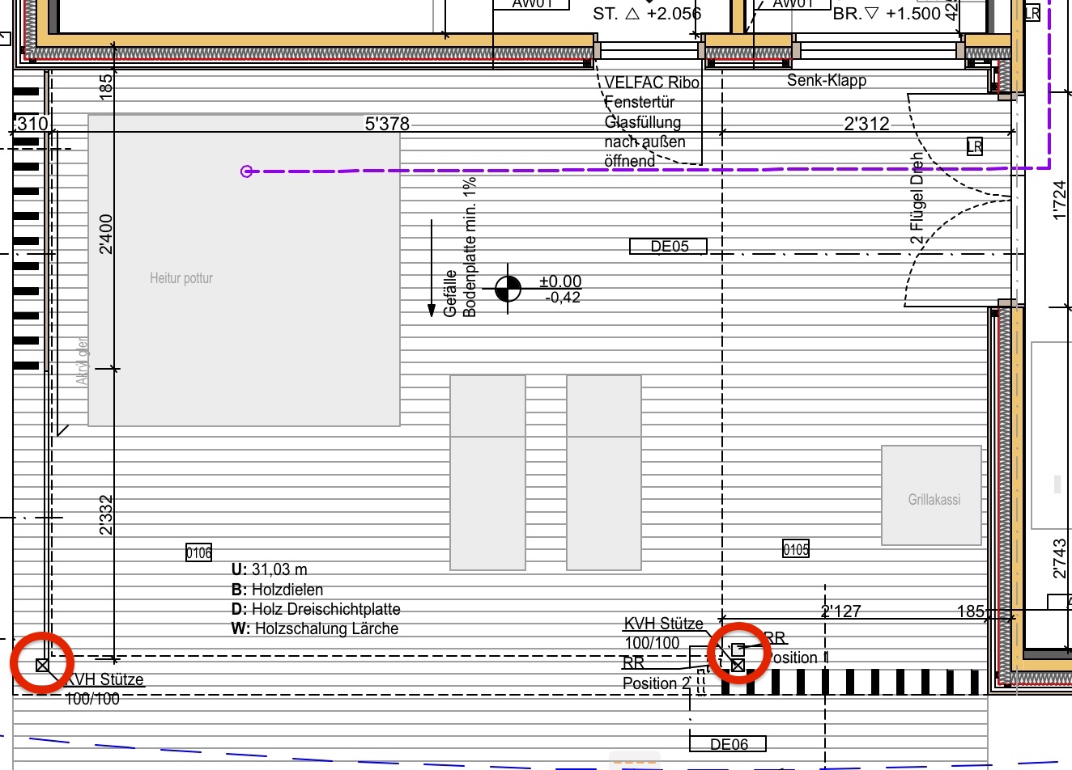Click the 2'312 dimension text
Image resolution: width=1072 pixels, height=770 pixels.
coord(866,124)
